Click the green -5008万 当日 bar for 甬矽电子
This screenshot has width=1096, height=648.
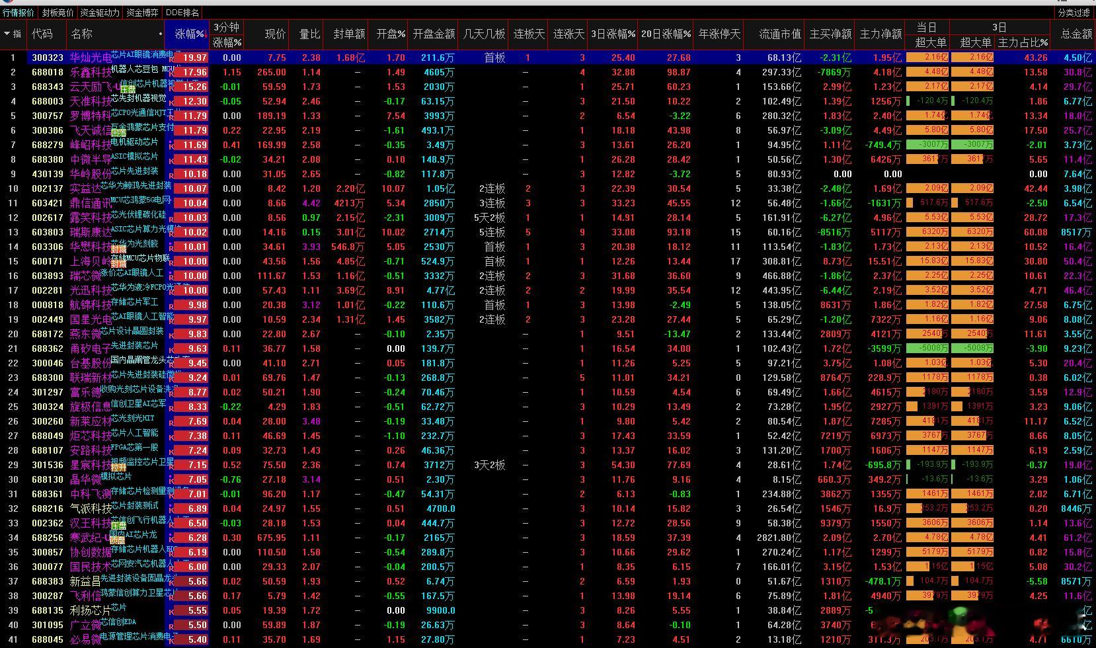[927, 348]
